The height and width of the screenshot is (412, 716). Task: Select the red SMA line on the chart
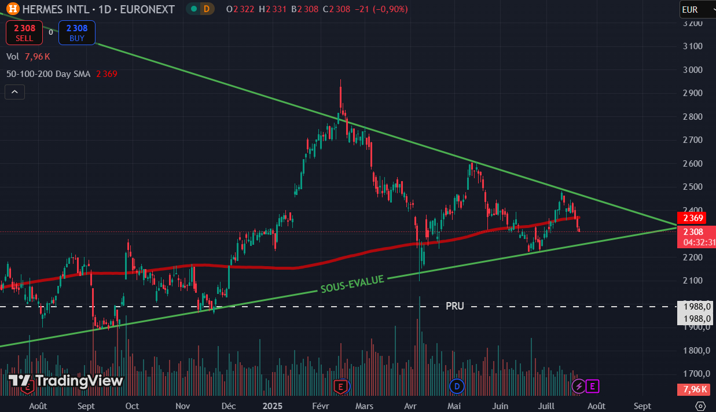(347, 255)
